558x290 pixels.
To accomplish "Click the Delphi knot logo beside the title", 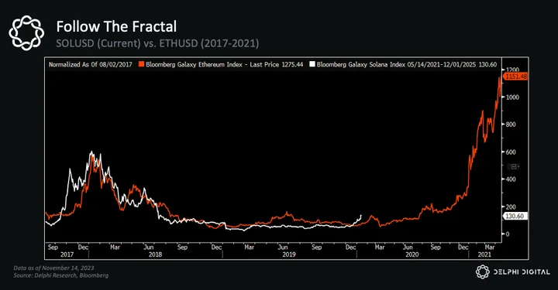I will [x=26, y=32].
